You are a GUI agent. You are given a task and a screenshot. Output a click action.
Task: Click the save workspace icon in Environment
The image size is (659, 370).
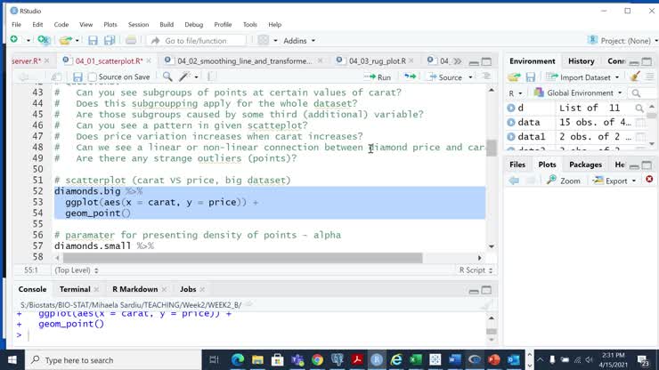[x=530, y=77]
